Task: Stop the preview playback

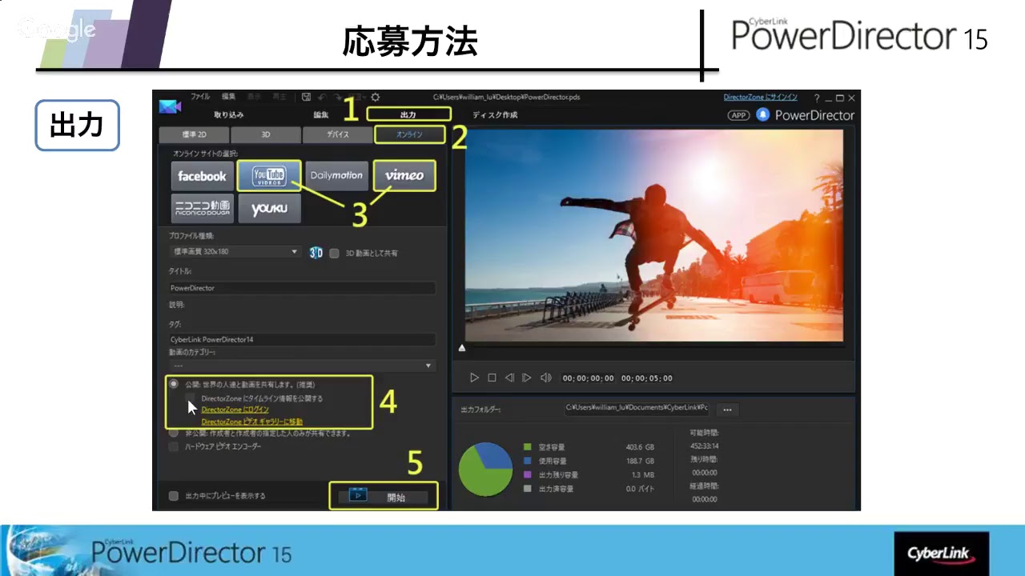Action: (x=492, y=378)
